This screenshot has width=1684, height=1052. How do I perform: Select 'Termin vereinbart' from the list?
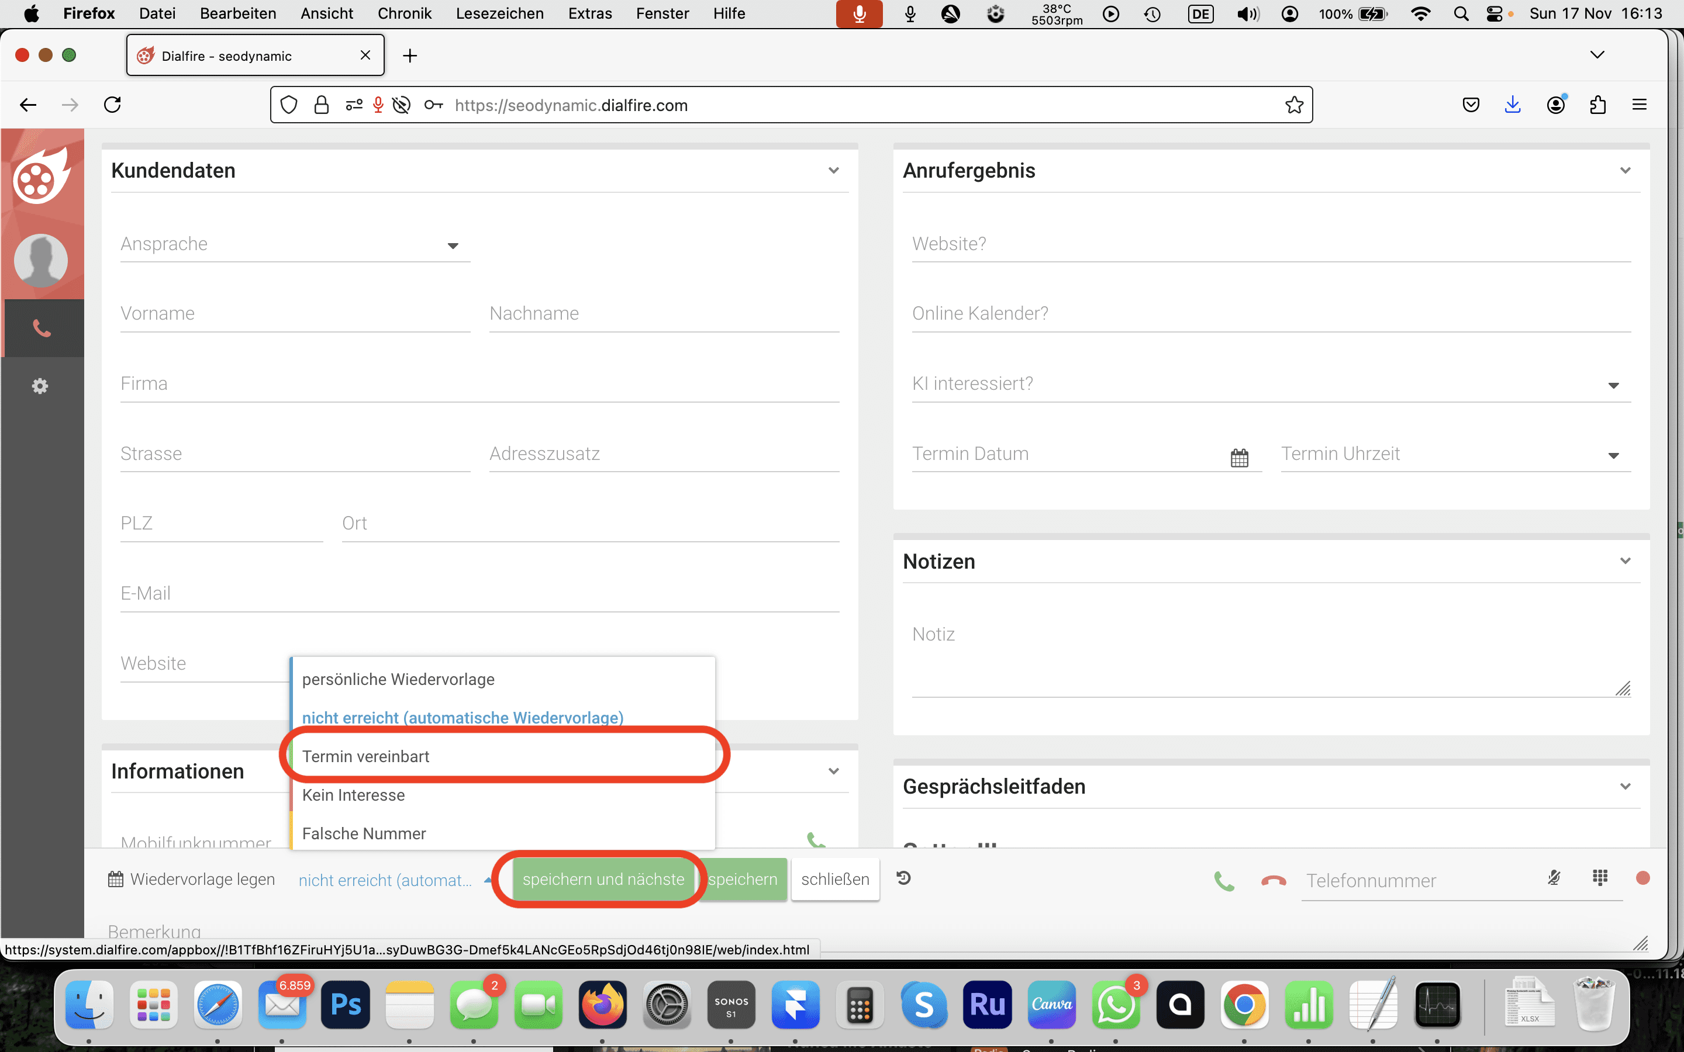coord(366,756)
